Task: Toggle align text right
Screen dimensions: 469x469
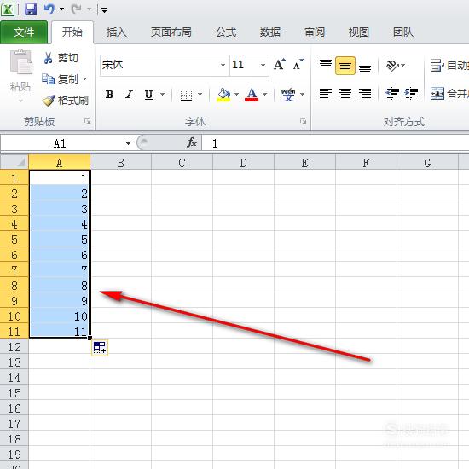Action: [365, 94]
